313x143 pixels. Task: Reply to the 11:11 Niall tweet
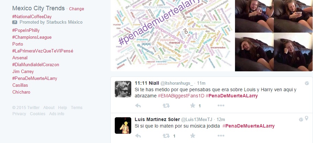click(x=138, y=106)
